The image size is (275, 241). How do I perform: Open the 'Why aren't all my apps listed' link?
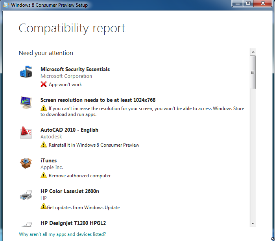point(62,234)
